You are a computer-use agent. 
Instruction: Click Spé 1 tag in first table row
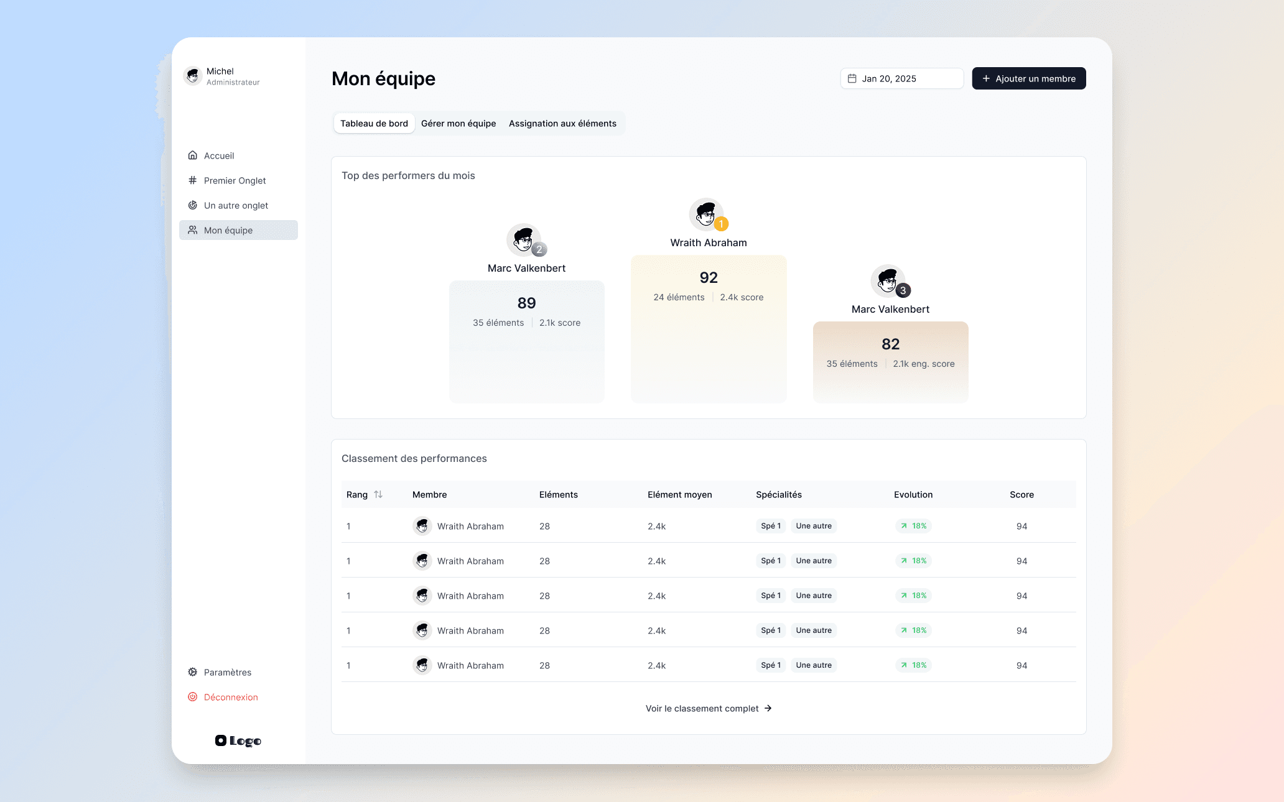pyautogui.click(x=771, y=526)
